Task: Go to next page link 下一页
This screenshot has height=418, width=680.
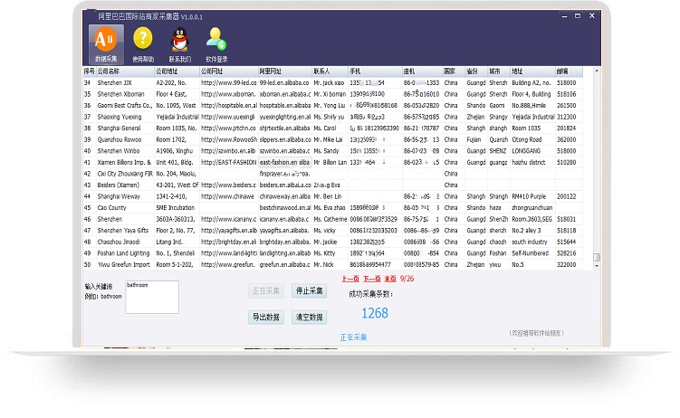Action: [x=371, y=279]
